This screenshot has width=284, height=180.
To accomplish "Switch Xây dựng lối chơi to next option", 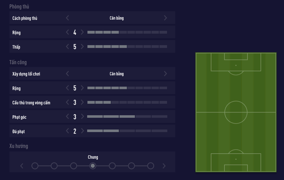I will tap(165, 74).
